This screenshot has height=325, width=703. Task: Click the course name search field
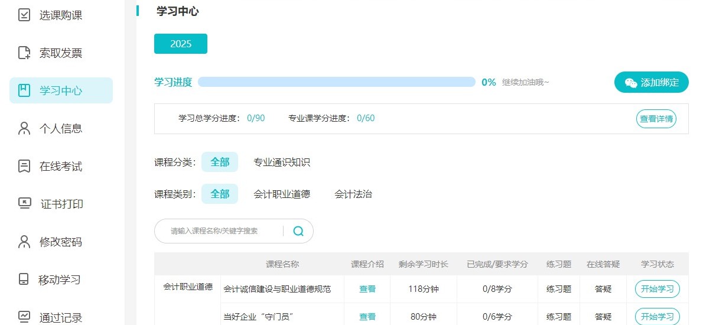[219, 231]
